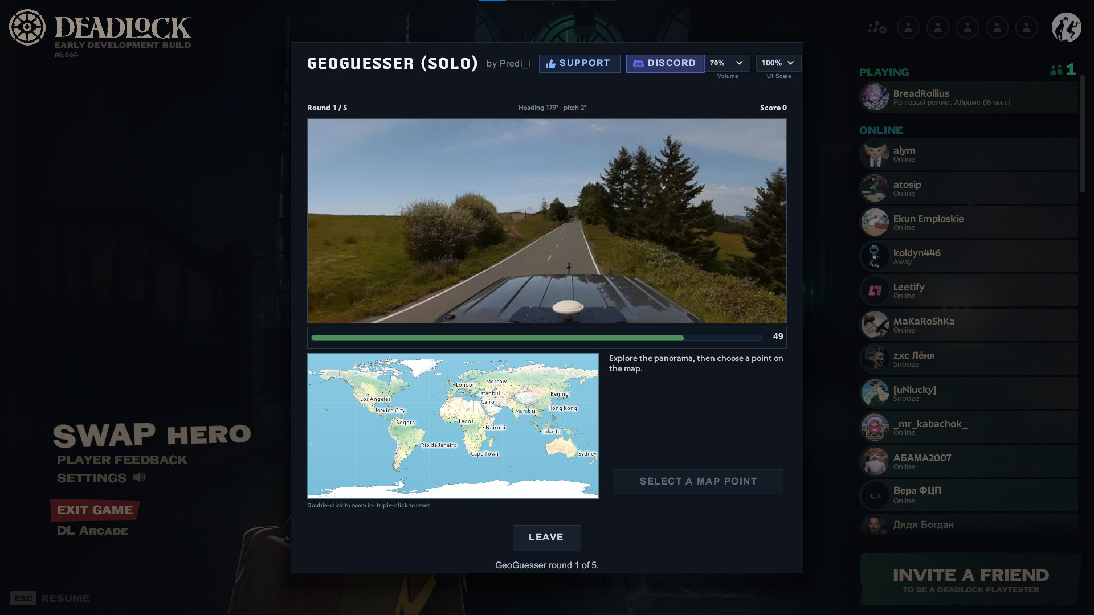This screenshot has height=615, width=1094.
Task: Open the 70% Volume dropdown
Action: [x=727, y=63]
